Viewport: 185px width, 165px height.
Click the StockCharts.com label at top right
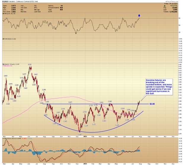[x=172, y=1]
